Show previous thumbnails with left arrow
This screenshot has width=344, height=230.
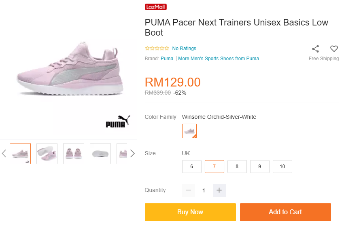[4, 154]
